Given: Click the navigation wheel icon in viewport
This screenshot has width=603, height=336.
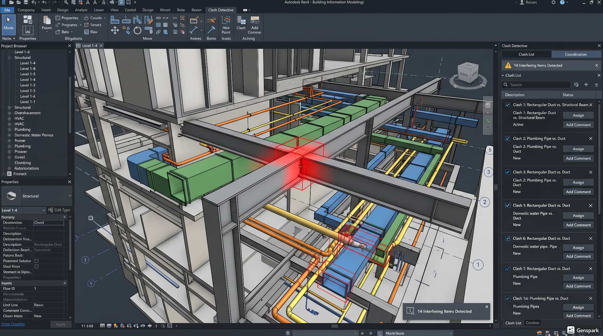Looking at the screenshot, I should click(x=488, y=105).
